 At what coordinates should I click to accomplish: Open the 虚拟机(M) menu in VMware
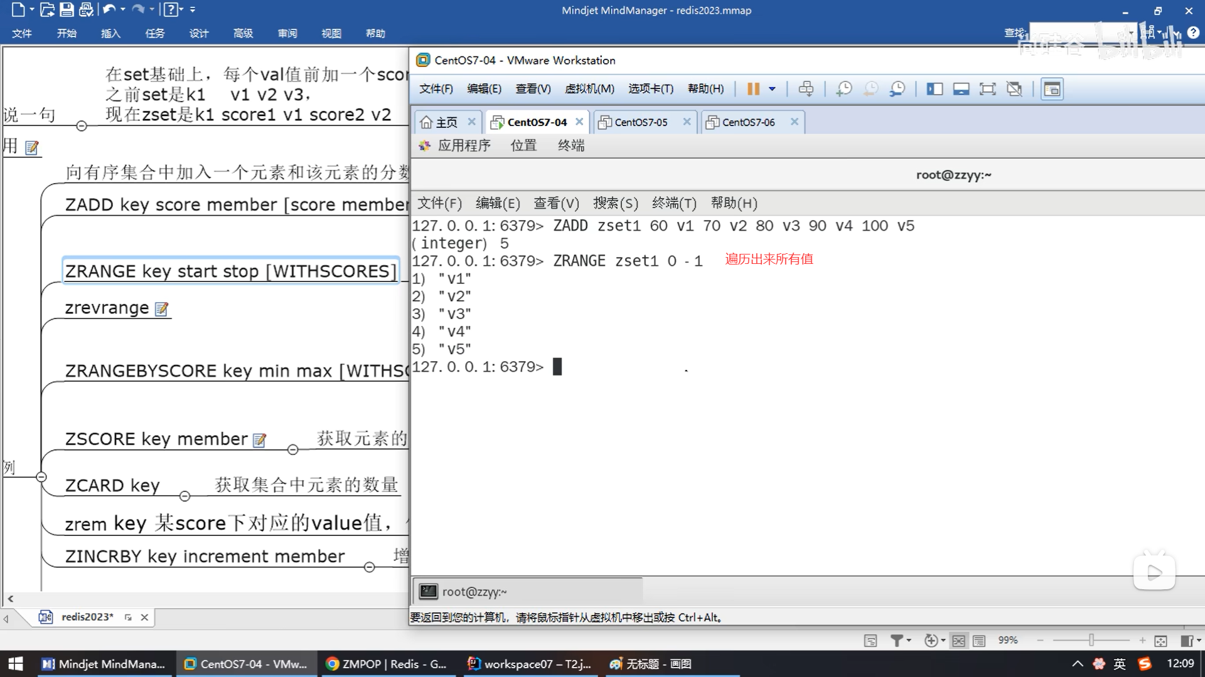[589, 89]
